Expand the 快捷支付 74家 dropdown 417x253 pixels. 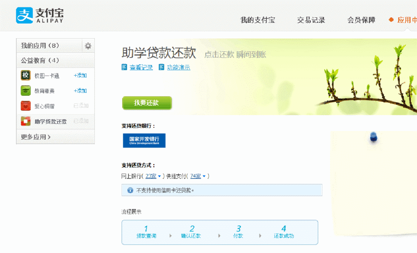[x=198, y=176]
